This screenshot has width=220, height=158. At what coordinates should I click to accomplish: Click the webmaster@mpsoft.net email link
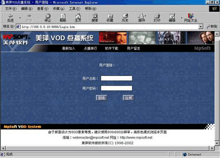[x=91, y=137]
